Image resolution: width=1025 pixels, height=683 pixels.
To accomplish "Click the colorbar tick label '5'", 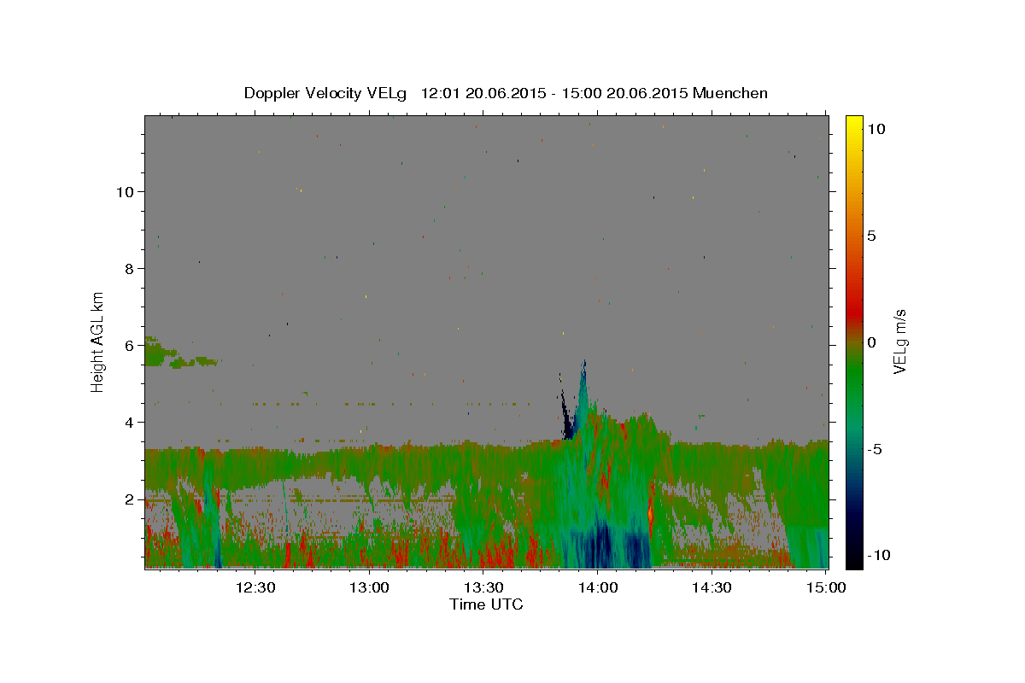I will click(872, 236).
